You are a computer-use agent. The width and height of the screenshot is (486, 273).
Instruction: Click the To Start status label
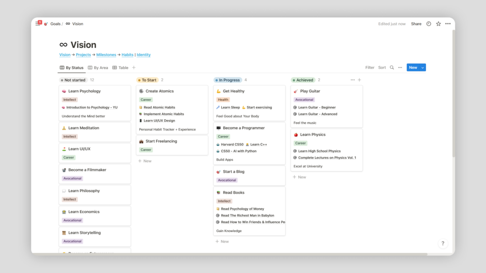(x=147, y=80)
